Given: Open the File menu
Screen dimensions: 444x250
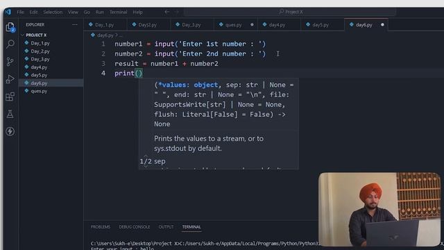Looking at the screenshot, I should pos(20,12).
